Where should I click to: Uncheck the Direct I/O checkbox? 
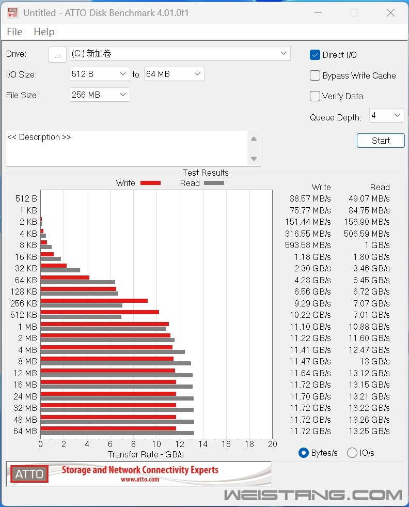pyautogui.click(x=315, y=55)
